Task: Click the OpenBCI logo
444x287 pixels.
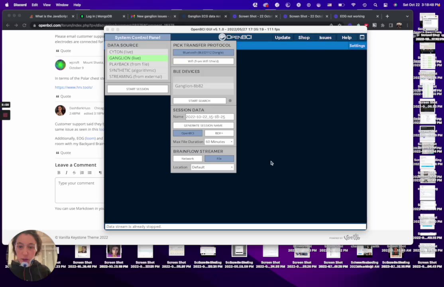Action: 235,37
